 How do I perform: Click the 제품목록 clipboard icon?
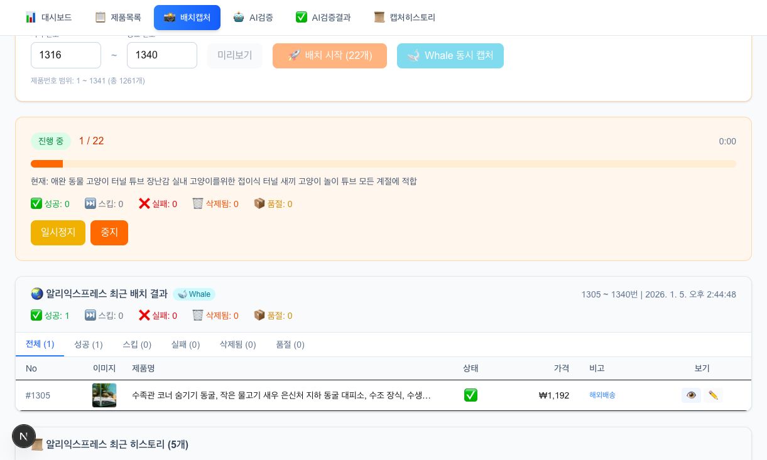[x=101, y=17]
